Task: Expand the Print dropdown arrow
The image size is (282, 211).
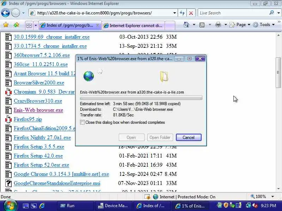Action: click(x=226, y=25)
